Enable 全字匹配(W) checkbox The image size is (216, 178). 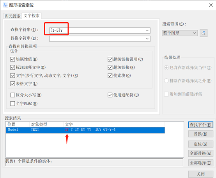[12, 104]
